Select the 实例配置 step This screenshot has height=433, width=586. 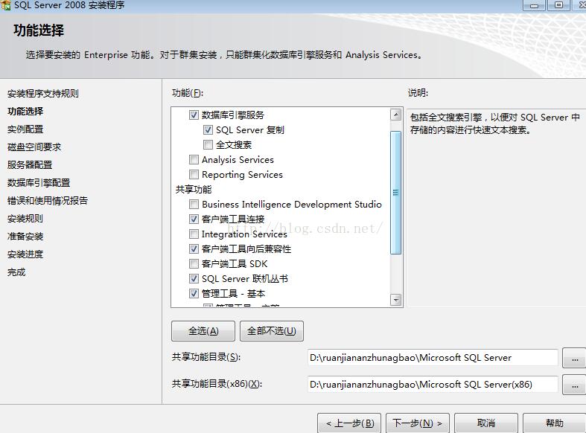click(25, 129)
